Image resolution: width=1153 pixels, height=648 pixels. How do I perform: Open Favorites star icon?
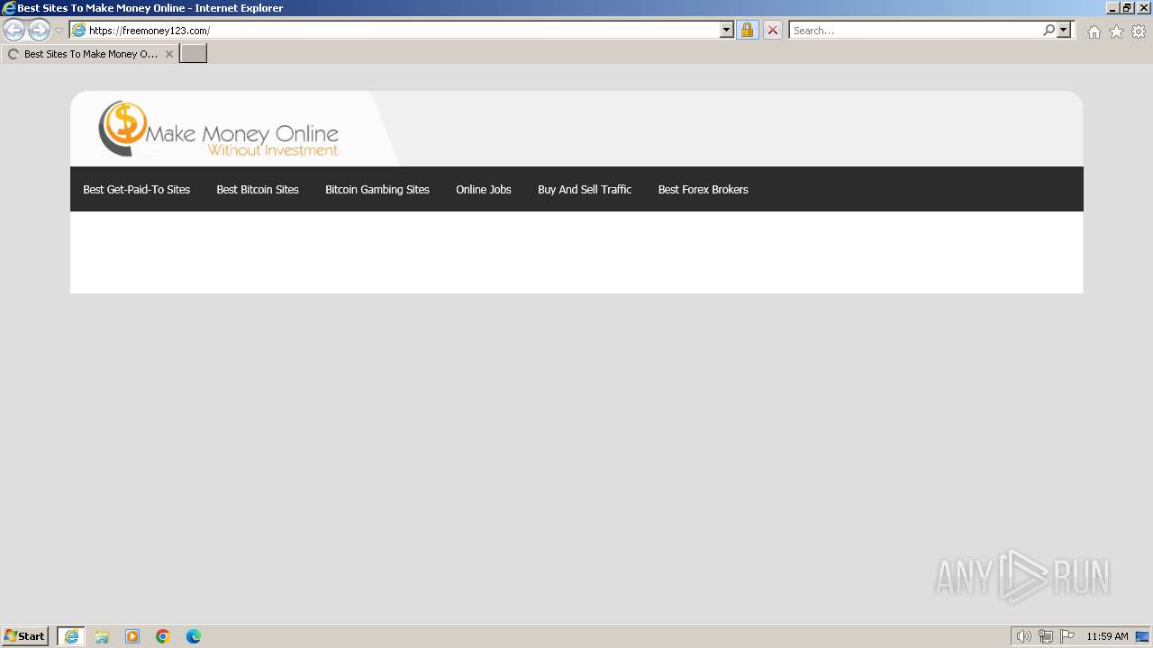point(1116,31)
